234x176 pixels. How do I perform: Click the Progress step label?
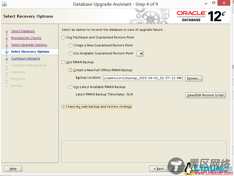point(18,79)
